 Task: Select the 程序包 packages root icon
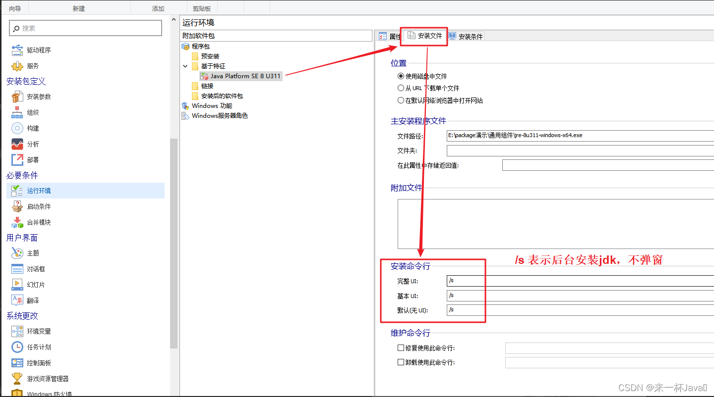(185, 46)
